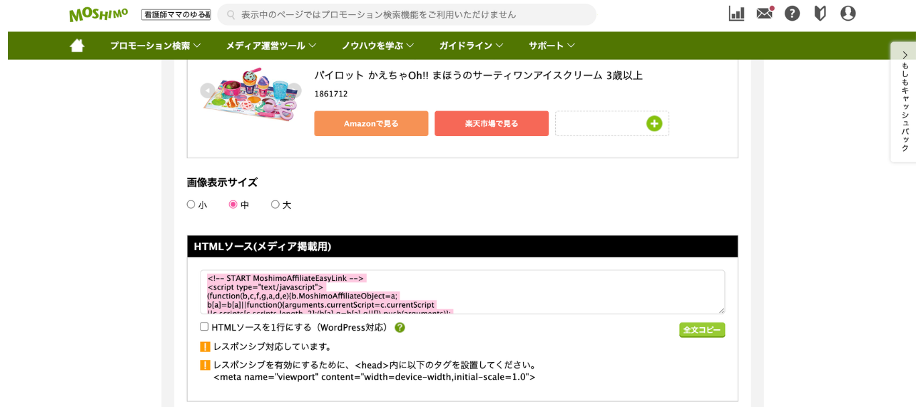Image resolution: width=916 pixels, height=407 pixels.
Task: Enable HTMLソースを1行にする checkbox
Action: (205, 327)
